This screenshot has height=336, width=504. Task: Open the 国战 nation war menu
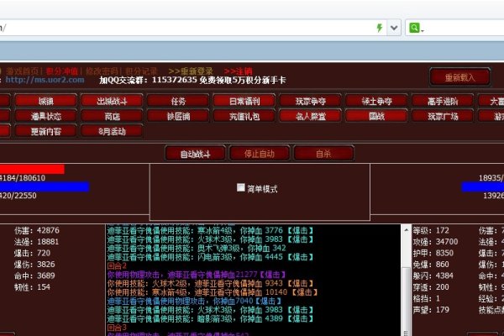376,116
